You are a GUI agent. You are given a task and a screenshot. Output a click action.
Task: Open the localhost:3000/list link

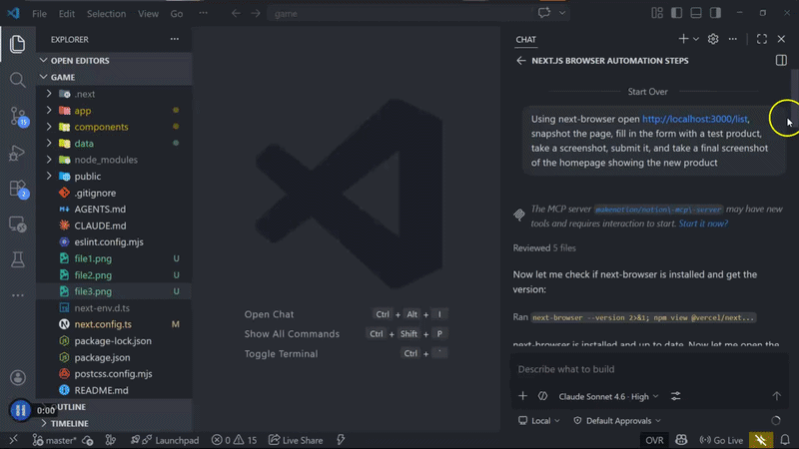(695, 119)
